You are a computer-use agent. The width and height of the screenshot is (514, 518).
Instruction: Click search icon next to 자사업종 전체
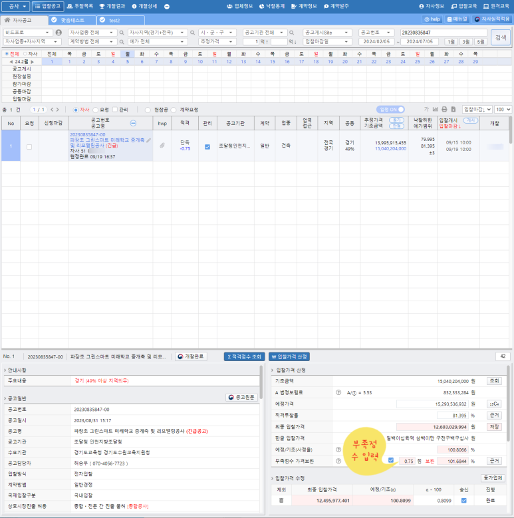coord(122,33)
